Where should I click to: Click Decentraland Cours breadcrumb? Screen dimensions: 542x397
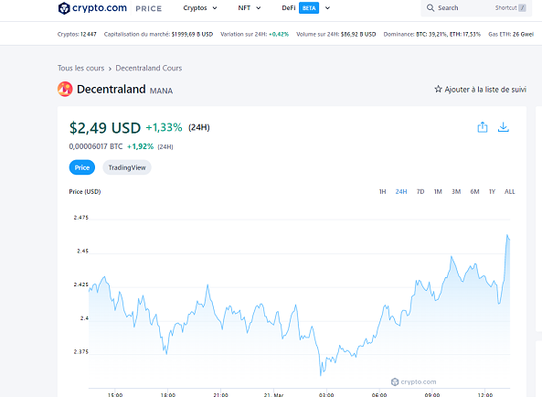pos(149,68)
